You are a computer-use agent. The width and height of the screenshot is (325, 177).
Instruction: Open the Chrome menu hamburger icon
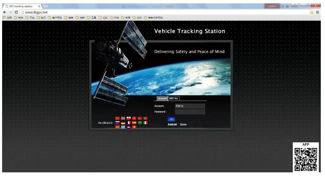pos(317,12)
